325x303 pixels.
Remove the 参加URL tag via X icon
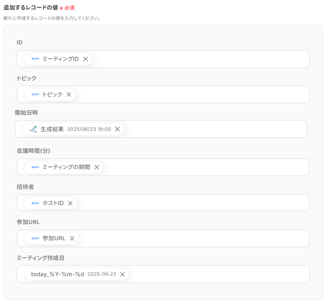tap(72, 238)
